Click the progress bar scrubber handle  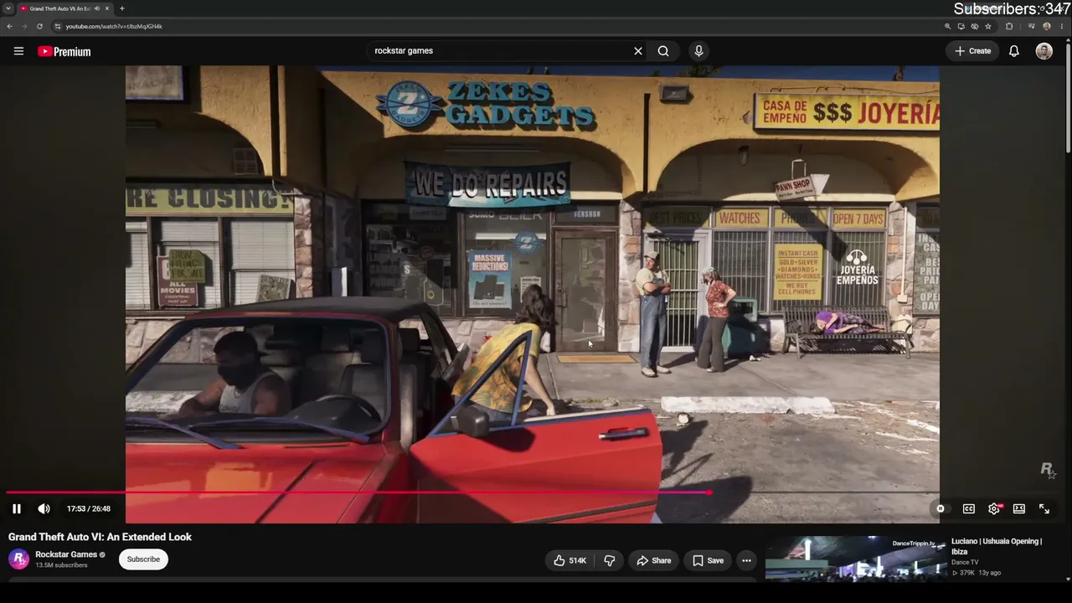tap(709, 492)
